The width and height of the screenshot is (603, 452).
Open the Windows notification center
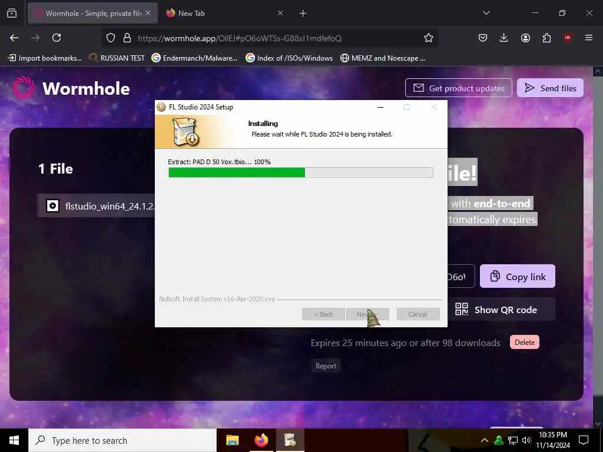pyautogui.click(x=584, y=440)
